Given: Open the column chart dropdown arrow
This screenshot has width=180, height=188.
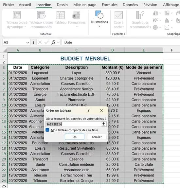Looking at the screenshot, I should [x=160, y=13].
